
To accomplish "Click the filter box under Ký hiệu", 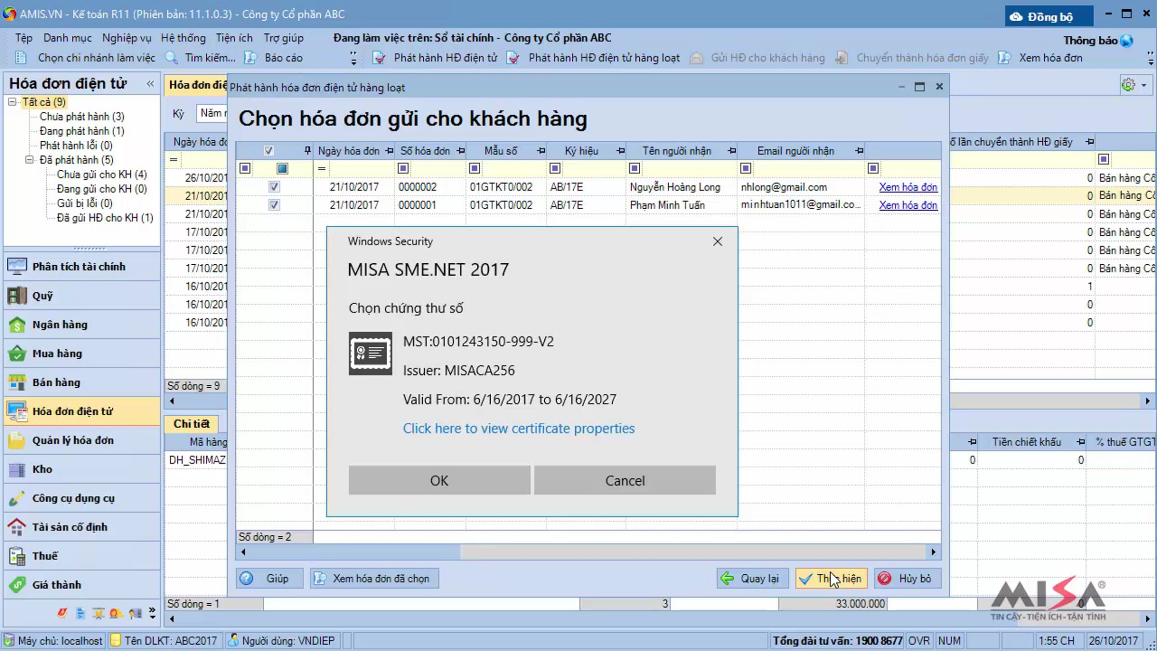I will pos(555,168).
